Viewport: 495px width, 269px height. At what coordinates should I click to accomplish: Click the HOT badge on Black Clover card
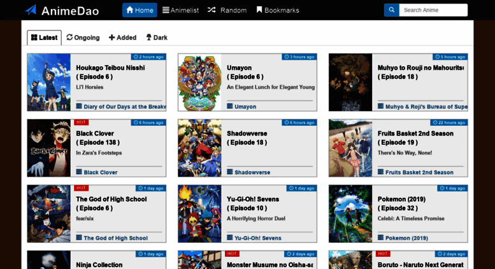coord(81,122)
